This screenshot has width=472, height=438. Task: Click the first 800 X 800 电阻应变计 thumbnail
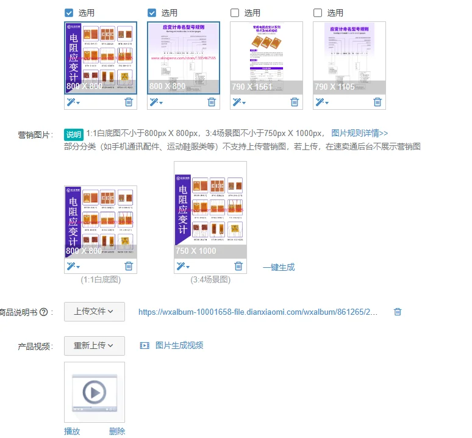(x=101, y=58)
